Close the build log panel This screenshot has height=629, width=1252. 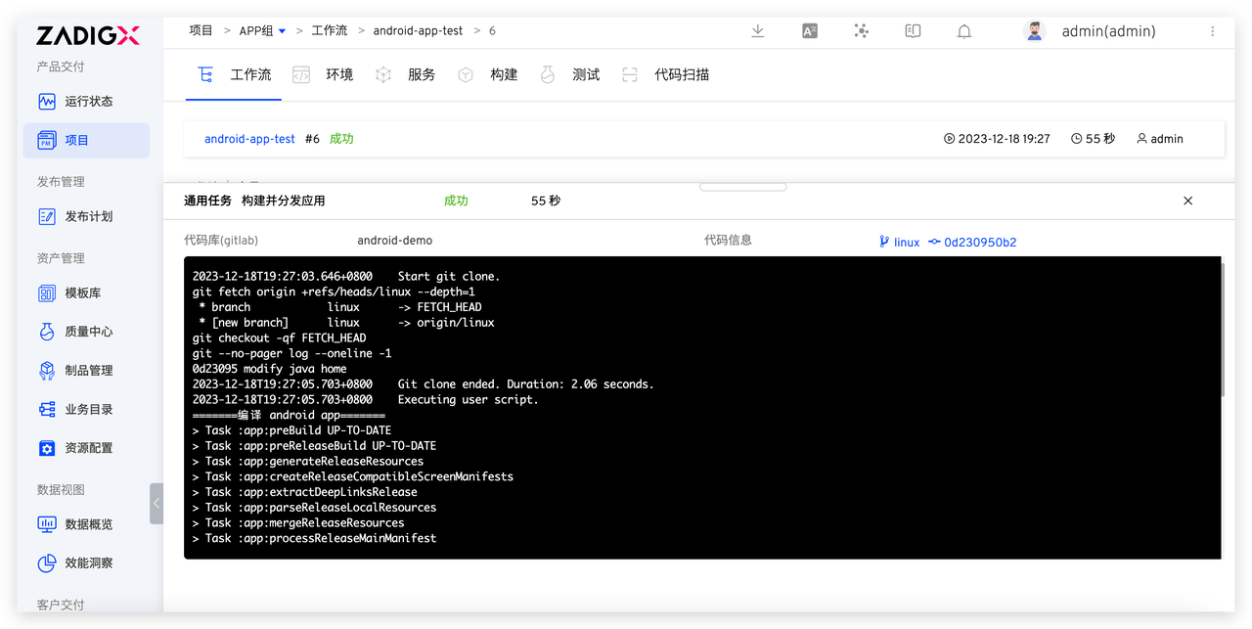tap(1187, 201)
